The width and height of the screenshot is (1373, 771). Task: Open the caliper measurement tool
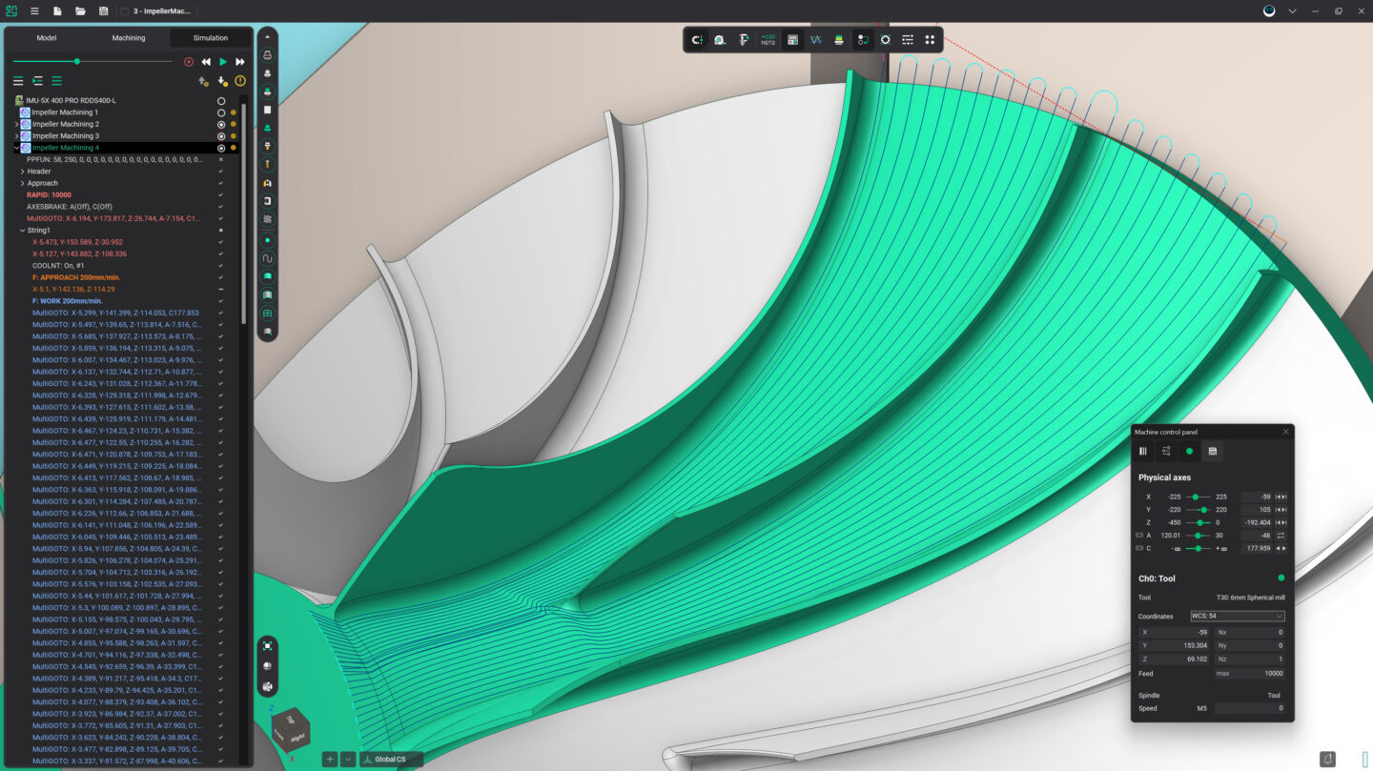click(x=743, y=40)
